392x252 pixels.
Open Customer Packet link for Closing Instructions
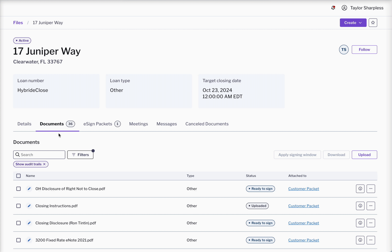[304, 206]
